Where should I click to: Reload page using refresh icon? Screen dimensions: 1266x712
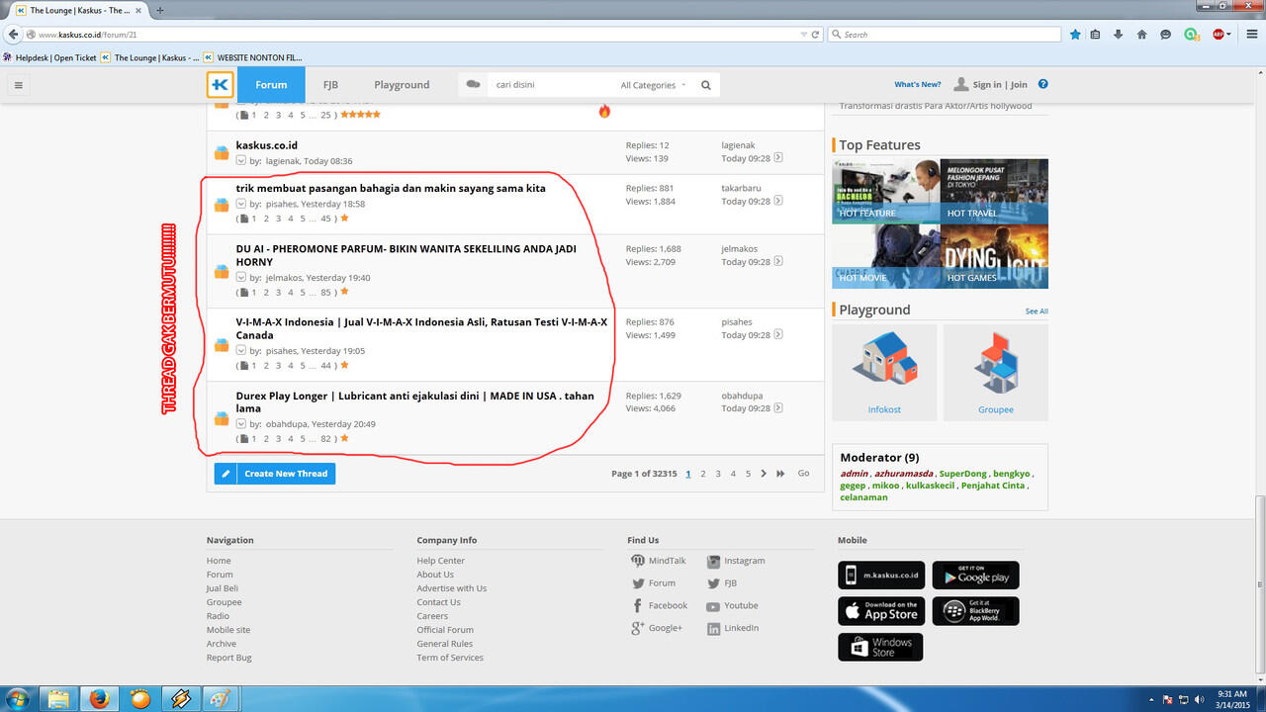click(815, 34)
